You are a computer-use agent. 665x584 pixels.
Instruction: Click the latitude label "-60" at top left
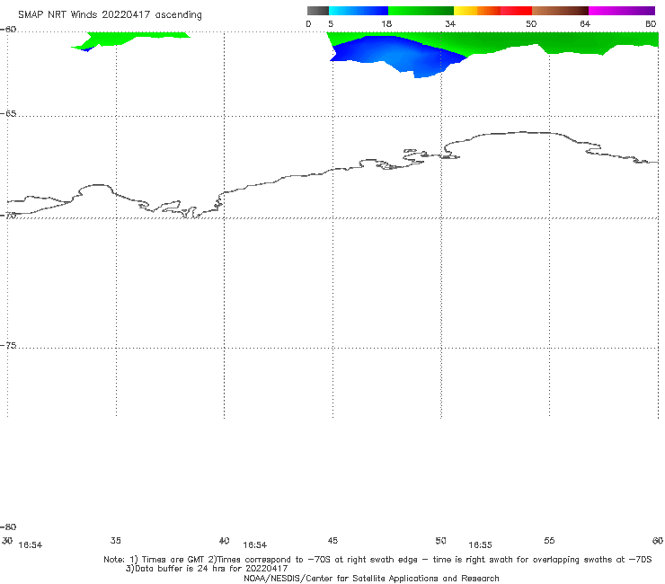[8, 30]
